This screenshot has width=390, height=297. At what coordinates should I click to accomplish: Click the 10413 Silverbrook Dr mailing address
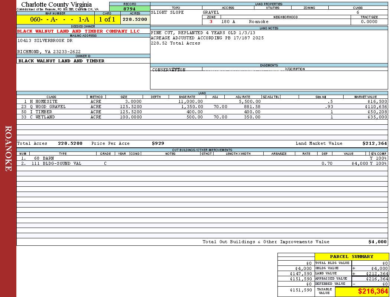(45, 41)
